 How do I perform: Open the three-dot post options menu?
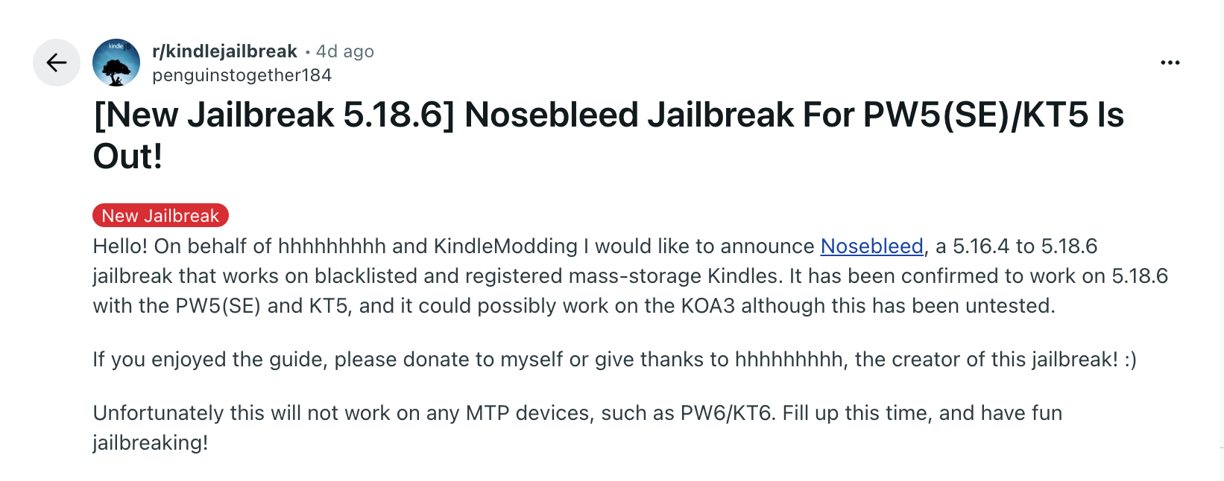pyautogui.click(x=1170, y=63)
